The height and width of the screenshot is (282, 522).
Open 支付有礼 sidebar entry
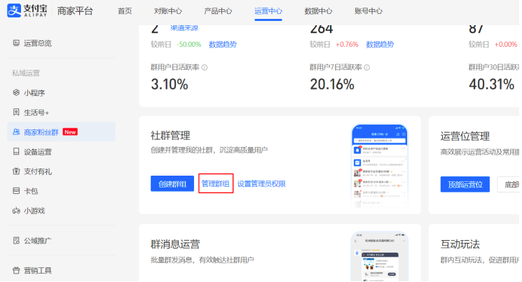(x=37, y=171)
